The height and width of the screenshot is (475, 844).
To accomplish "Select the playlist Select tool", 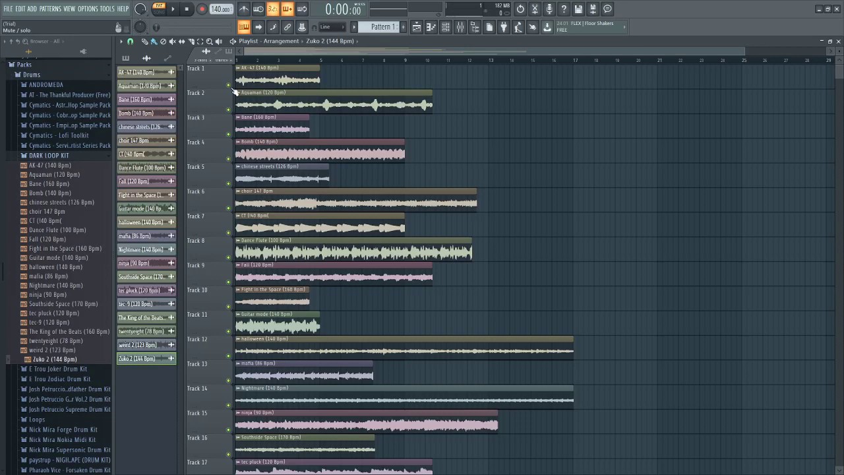I will (x=200, y=41).
